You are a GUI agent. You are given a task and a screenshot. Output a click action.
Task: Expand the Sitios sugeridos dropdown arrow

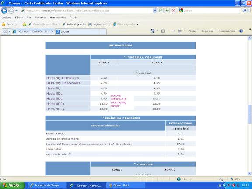pos(137,24)
